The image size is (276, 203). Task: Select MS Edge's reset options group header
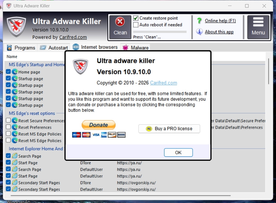tap(32, 113)
